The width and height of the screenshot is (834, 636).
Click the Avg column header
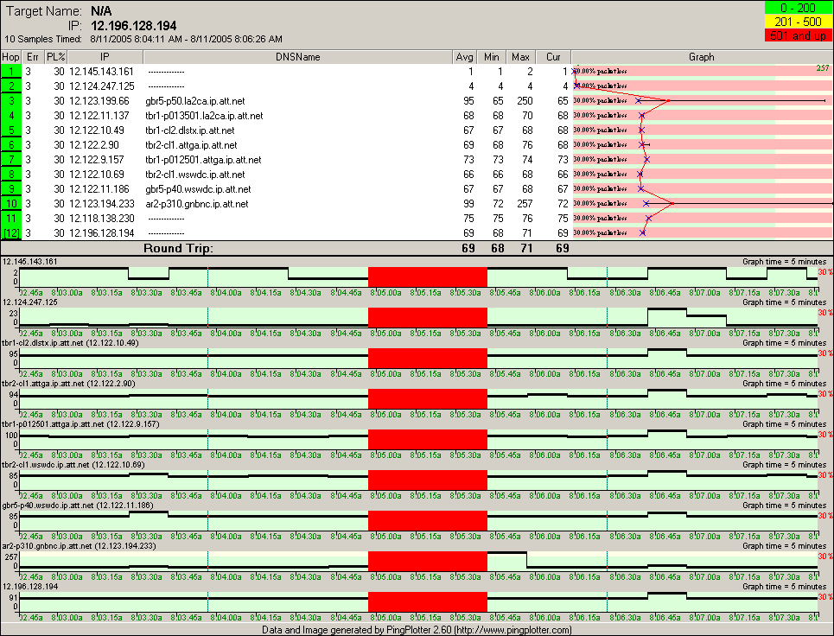pyautogui.click(x=464, y=56)
